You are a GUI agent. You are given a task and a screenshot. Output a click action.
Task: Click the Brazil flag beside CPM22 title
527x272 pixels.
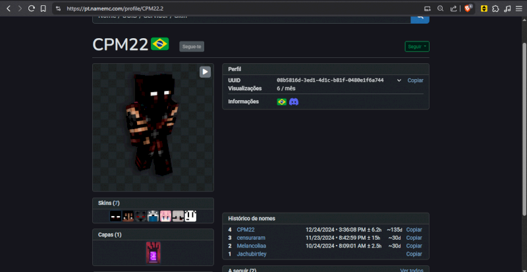tap(160, 43)
